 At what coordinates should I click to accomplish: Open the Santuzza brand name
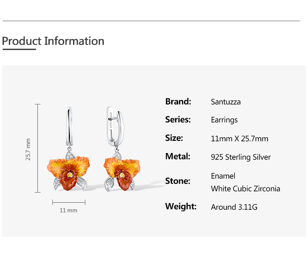click(x=226, y=102)
